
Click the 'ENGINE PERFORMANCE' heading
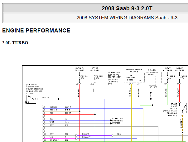tap(36, 31)
